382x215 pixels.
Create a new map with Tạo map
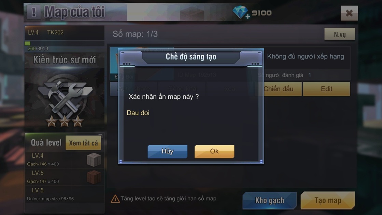[x=328, y=200]
